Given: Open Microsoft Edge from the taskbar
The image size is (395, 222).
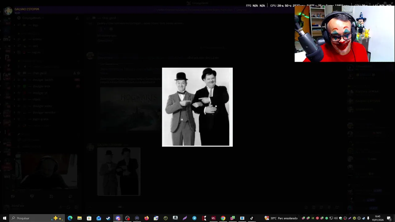Looking at the screenshot, I should pyautogui.click(x=70, y=218).
